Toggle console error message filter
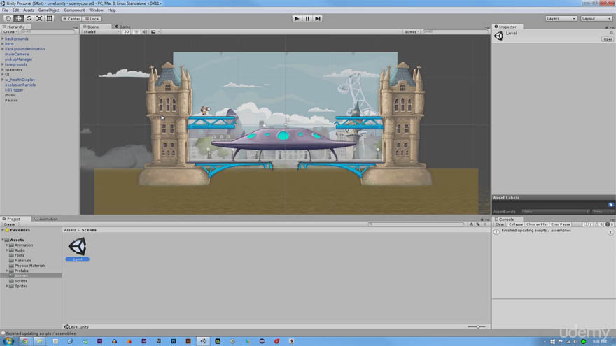 click(609, 224)
